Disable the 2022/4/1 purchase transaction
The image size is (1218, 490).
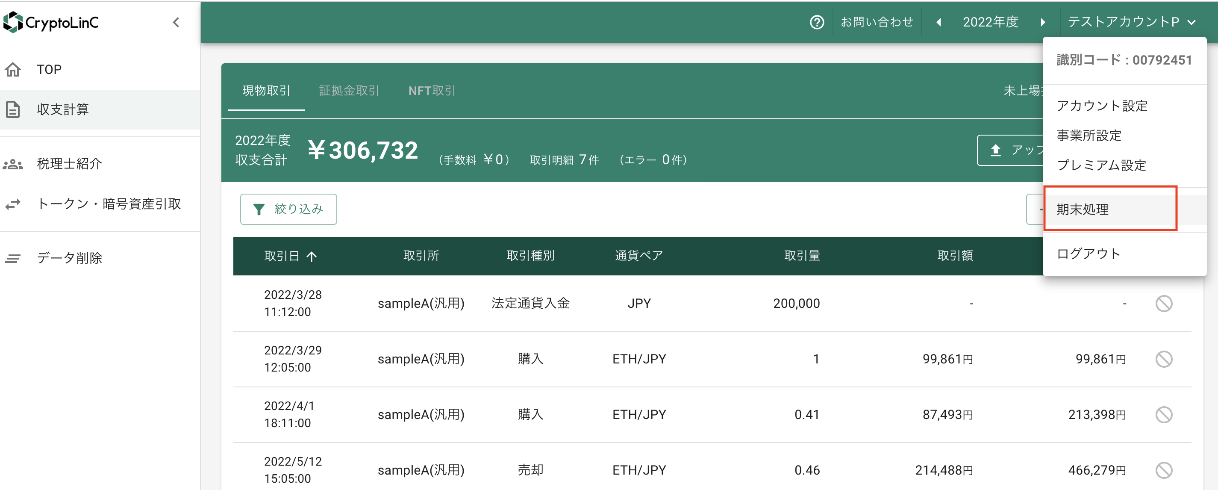click(1164, 414)
